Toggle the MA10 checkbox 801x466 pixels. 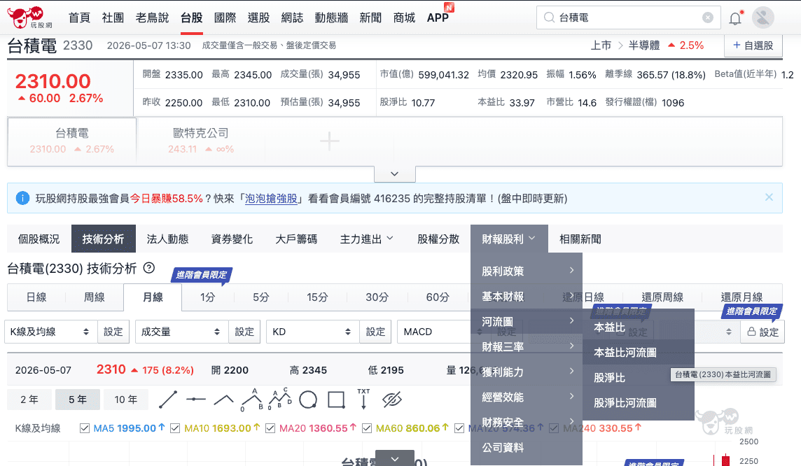point(175,428)
